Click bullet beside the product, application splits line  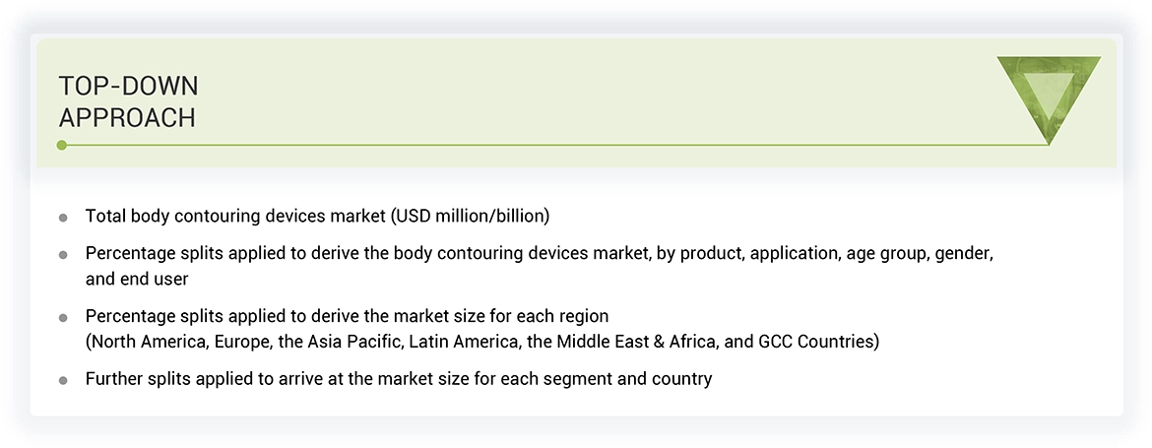(63, 254)
